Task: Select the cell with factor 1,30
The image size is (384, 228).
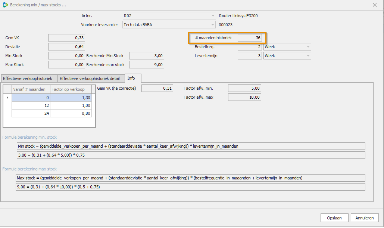Action: click(x=71, y=98)
